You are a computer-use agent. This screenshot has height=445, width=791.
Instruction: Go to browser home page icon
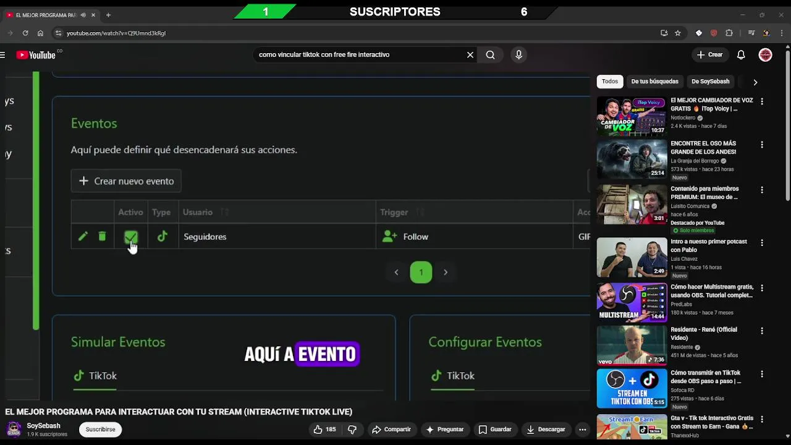pyautogui.click(x=40, y=33)
